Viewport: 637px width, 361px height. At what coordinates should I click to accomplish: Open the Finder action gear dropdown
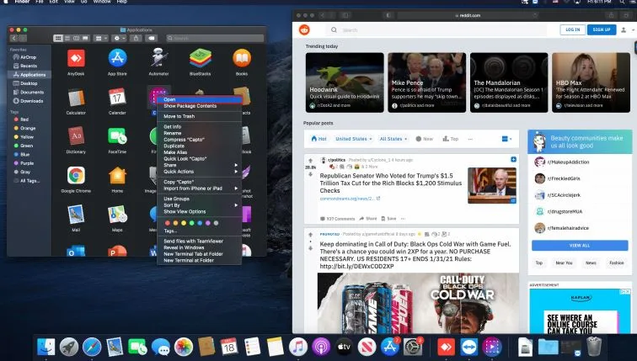click(119, 38)
